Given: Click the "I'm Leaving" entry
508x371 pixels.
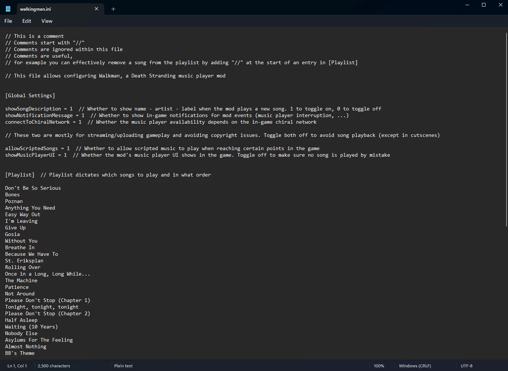Looking at the screenshot, I should click(21, 221).
